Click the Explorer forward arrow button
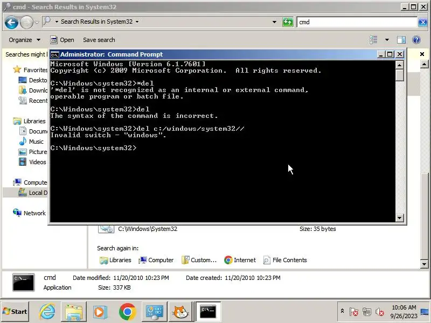Screen dimensions: 431x323 (x=26, y=22)
